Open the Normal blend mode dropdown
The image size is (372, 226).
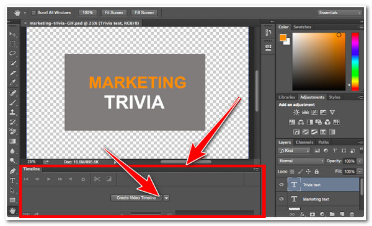301,161
